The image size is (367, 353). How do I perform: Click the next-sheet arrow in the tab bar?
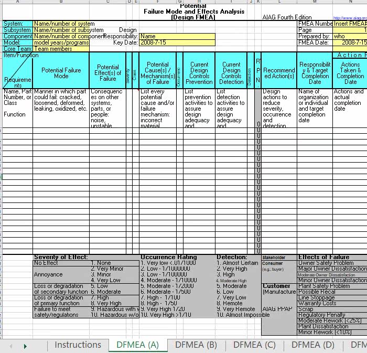click(x=25, y=346)
